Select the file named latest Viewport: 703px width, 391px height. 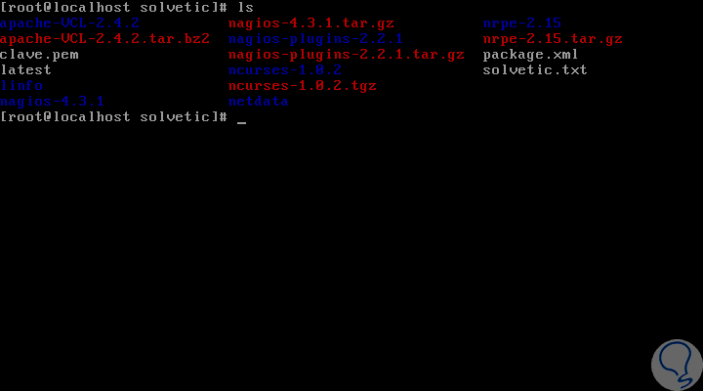pyautogui.click(x=25, y=70)
